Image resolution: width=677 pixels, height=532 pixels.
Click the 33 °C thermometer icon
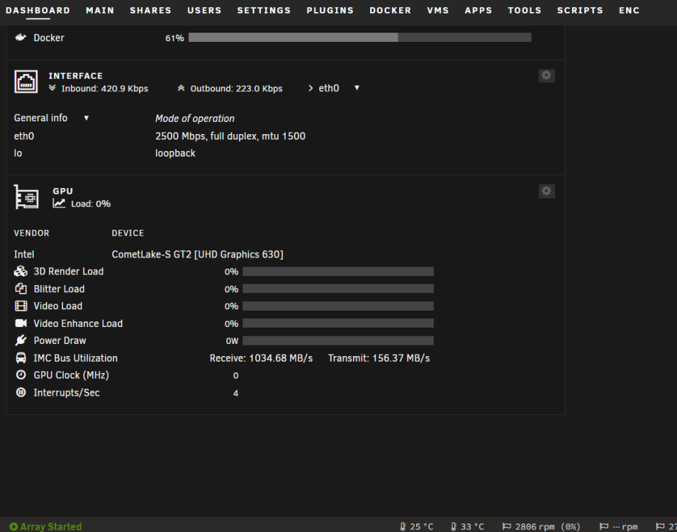coord(454,526)
